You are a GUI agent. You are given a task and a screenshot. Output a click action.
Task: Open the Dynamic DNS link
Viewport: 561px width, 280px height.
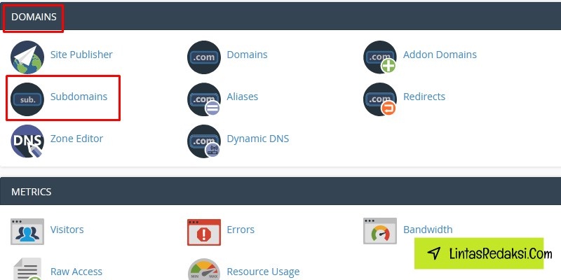[257, 139]
